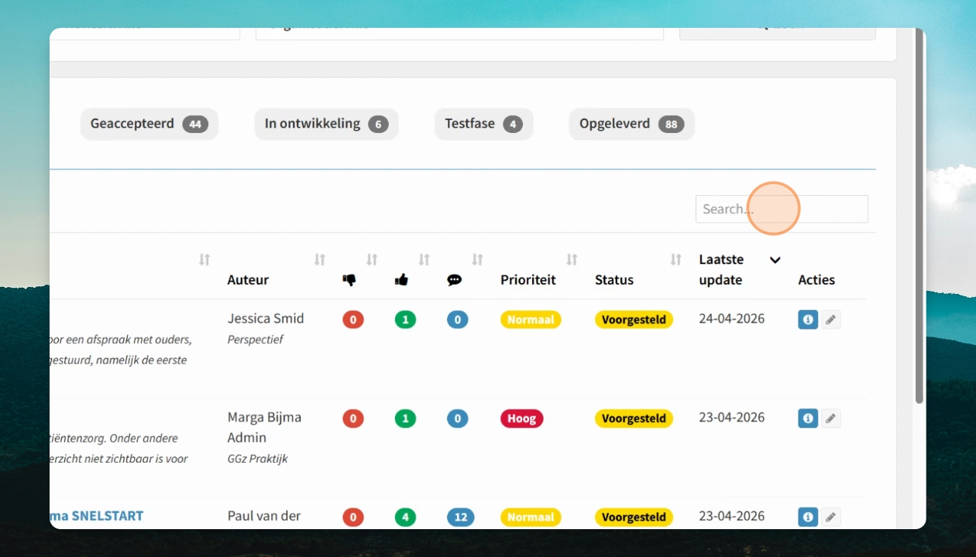Click Voorgesteld status in Marga Bijma row
This screenshot has width=976, height=557.
[x=634, y=419]
